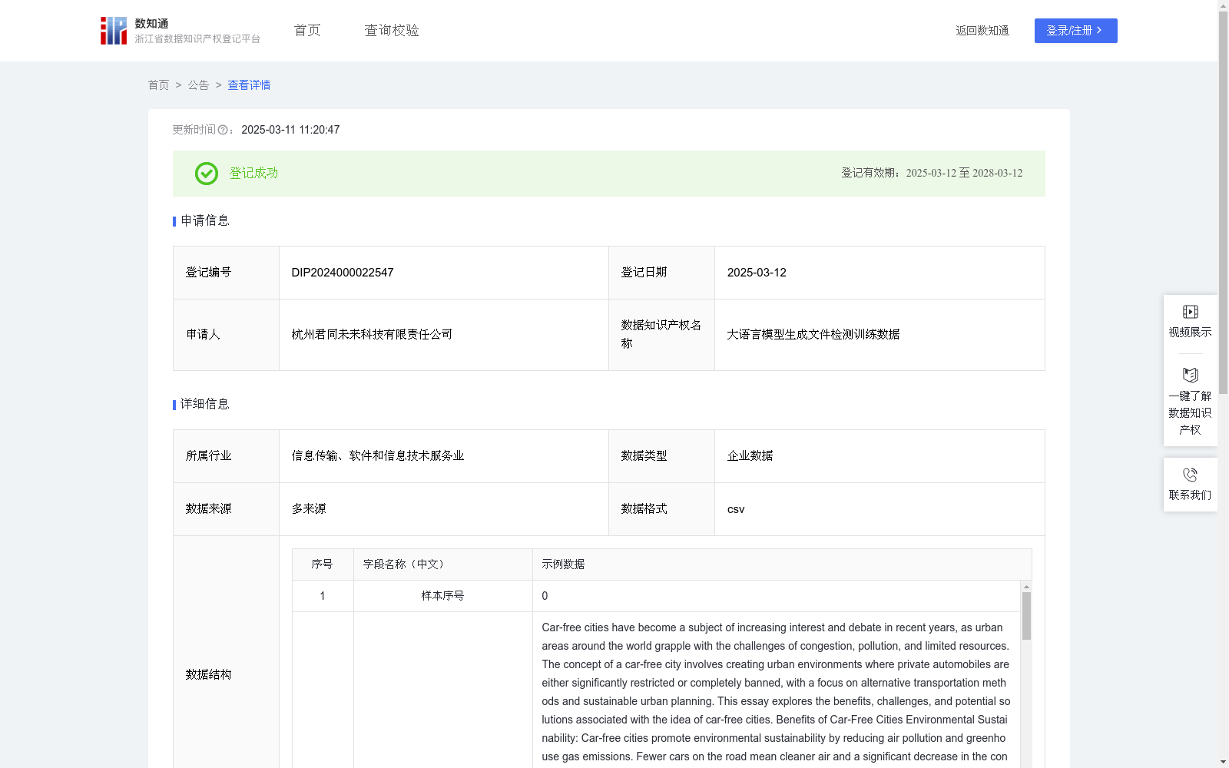Open the 视频展示 video icon
The width and height of the screenshot is (1229, 768).
pos(1190,312)
